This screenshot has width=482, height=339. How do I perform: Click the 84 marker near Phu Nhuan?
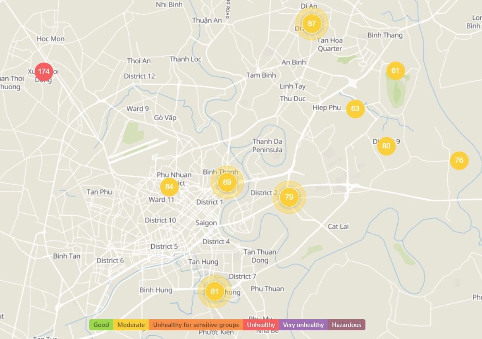(169, 187)
